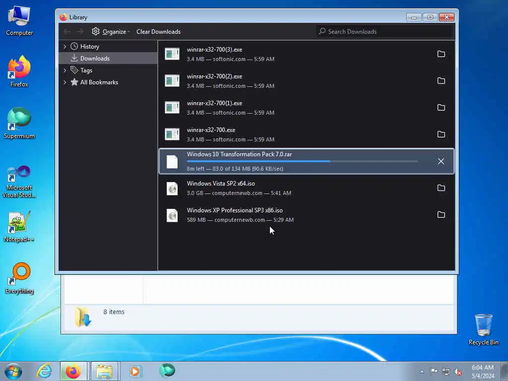This screenshot has width=508, height=381.
Task: Select the winrar-x32-700(1).exe file name
Action: 214,103
